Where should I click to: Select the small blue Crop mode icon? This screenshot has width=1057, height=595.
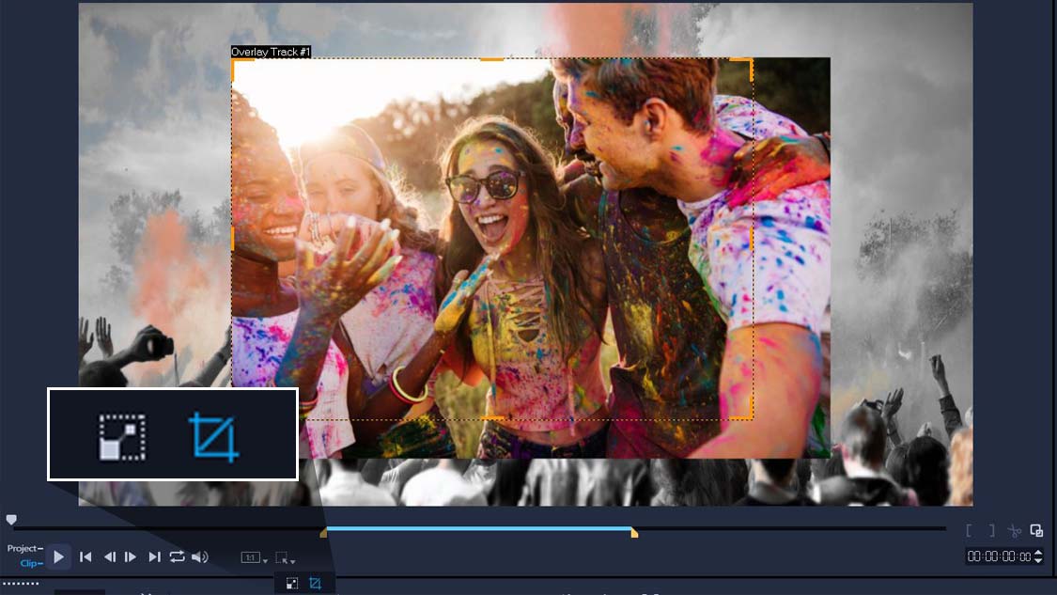[x=315, y=584]
